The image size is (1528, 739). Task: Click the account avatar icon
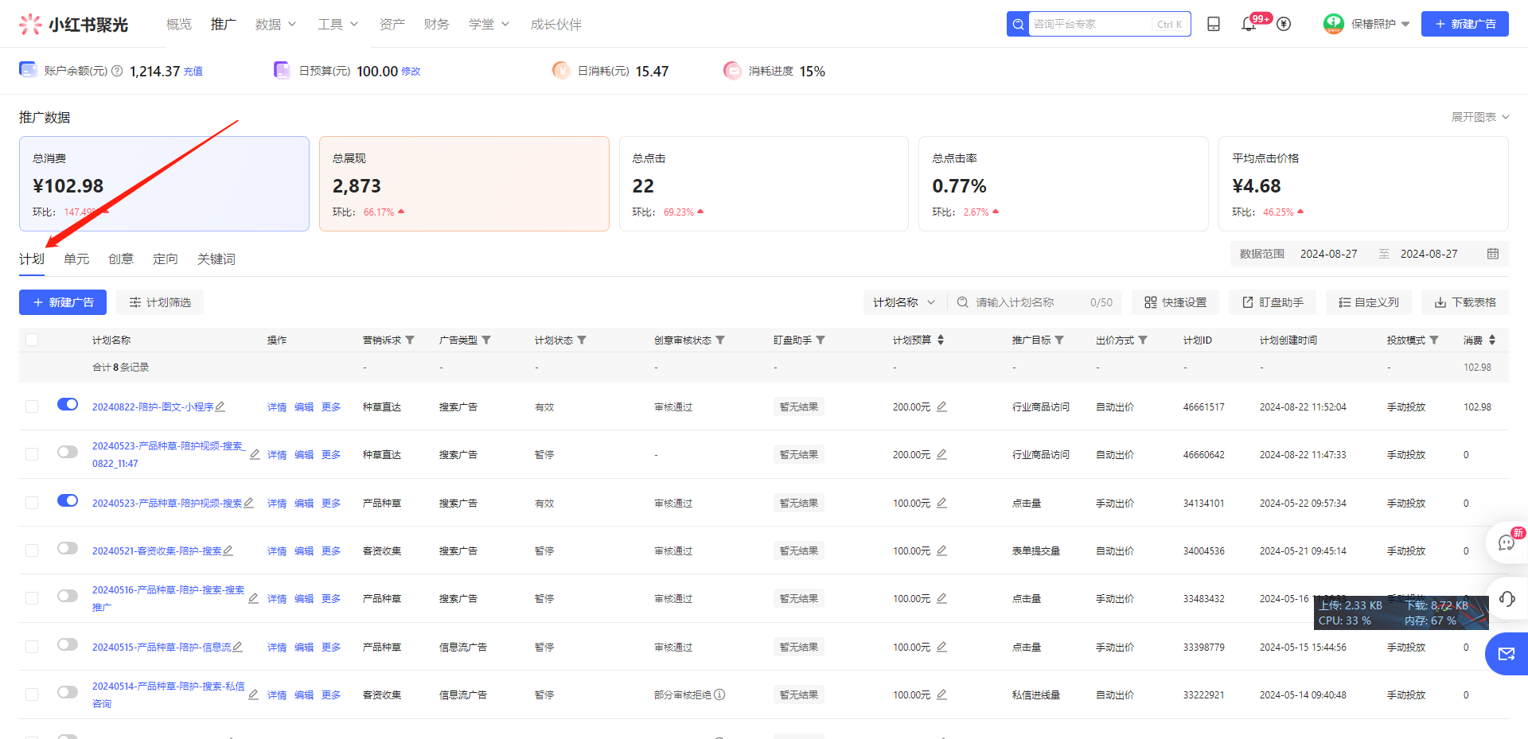1334,24
